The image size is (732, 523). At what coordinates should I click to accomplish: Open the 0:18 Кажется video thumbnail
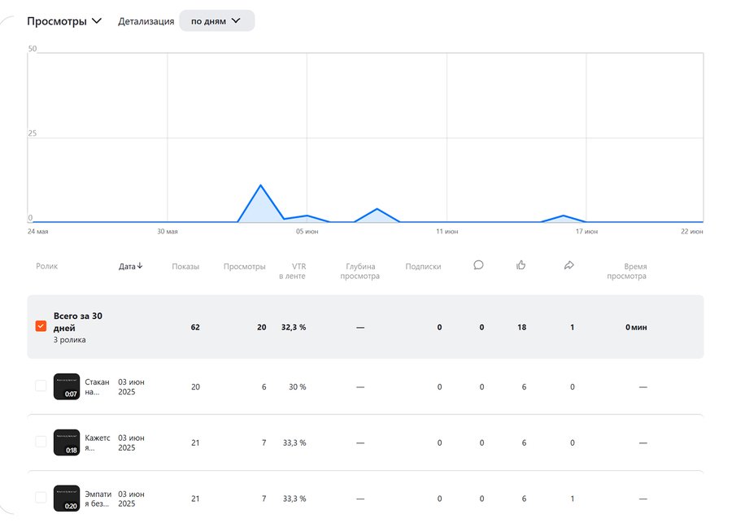pyautogui.click(x=67, y=442)
